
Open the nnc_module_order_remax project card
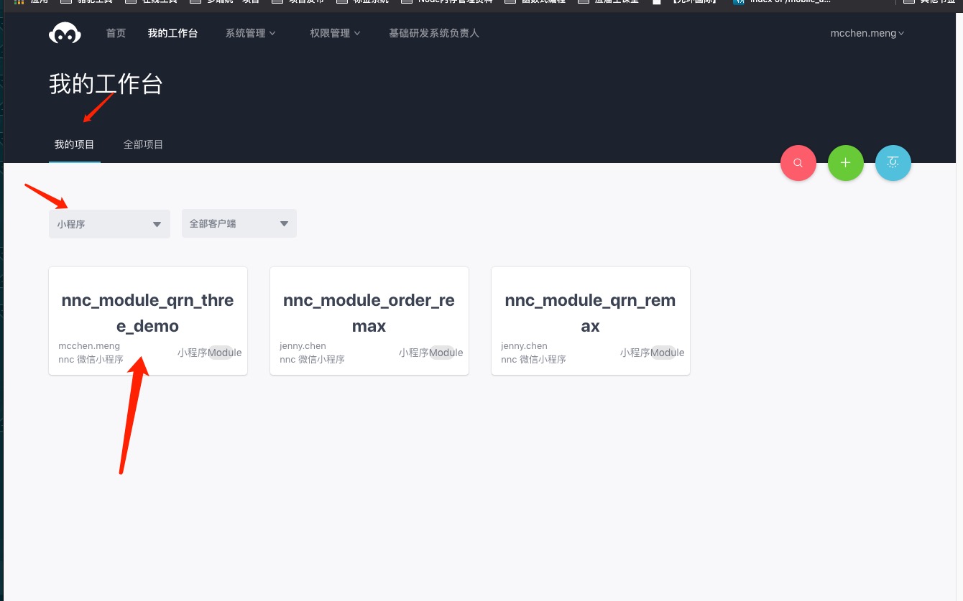pos(369,321)
